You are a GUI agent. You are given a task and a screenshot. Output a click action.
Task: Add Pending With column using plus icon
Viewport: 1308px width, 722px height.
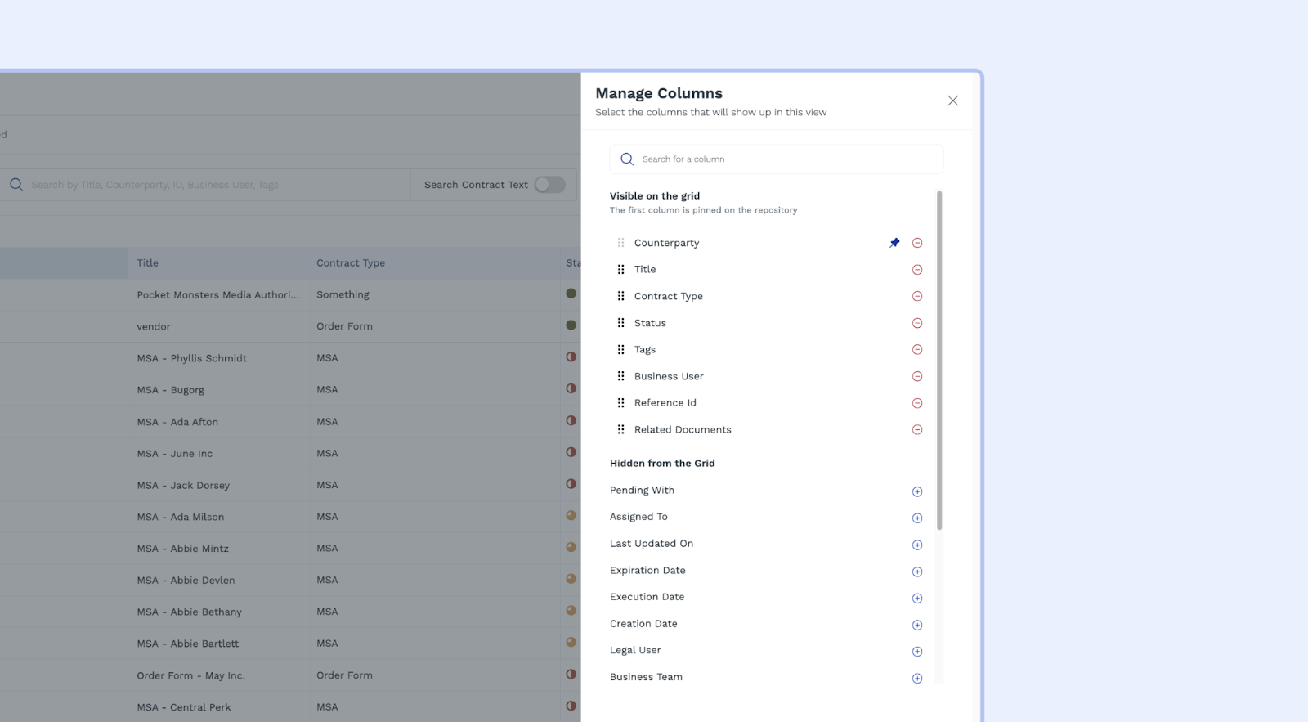pyautogui.click(x=917, y=491)
